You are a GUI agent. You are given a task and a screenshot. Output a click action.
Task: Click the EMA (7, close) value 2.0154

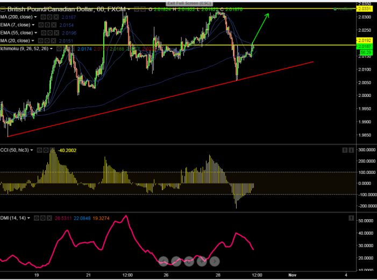tap(67, 25)
